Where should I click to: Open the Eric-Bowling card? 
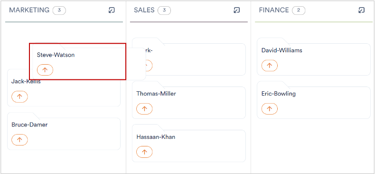pyautogui.click(x=314, y=100)
